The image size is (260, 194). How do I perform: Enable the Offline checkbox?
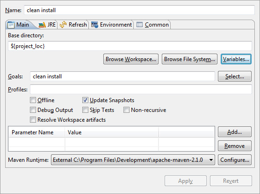(x=33, y=100)
